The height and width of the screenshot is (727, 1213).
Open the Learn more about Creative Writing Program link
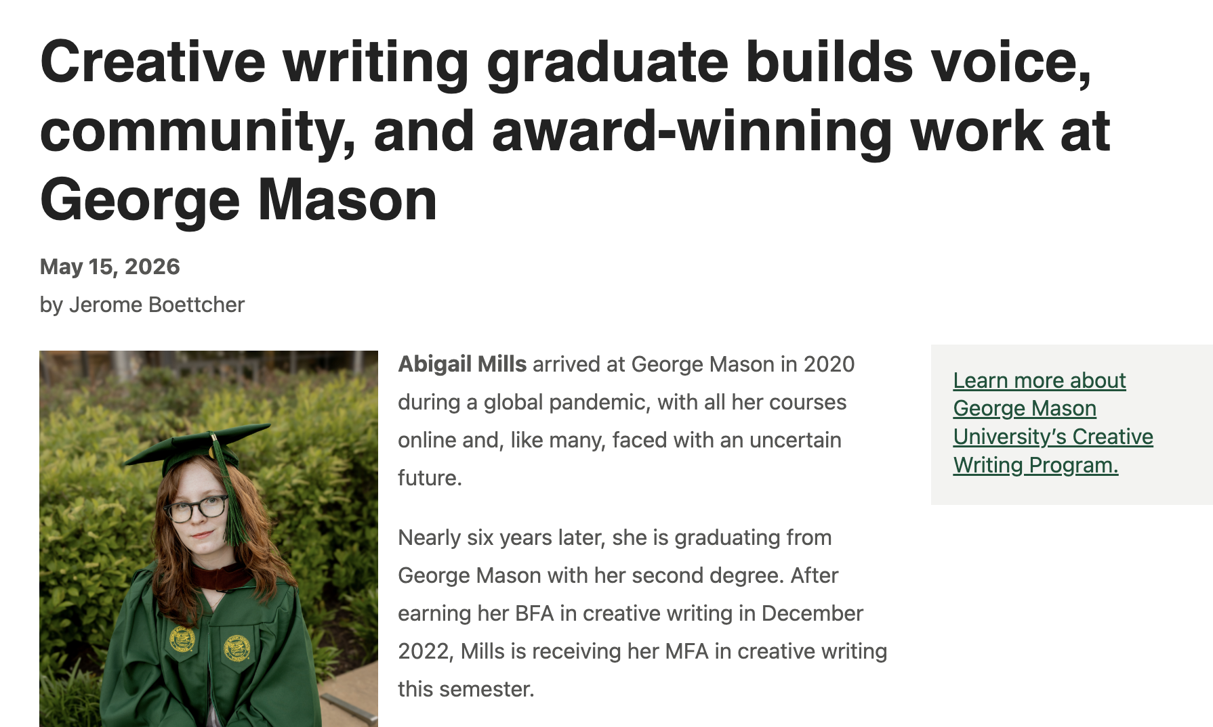pyautogui.click(x=1053, y=423)
